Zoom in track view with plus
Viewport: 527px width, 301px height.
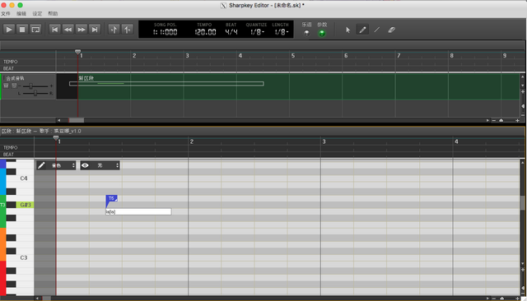point(517,120)
